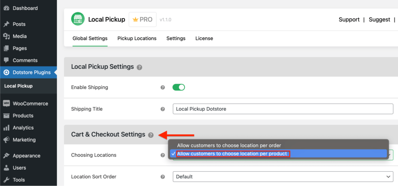Click help icon next to Enable Shipping
Viewport: 398px width, 186px height.
(x=163, y=87)
